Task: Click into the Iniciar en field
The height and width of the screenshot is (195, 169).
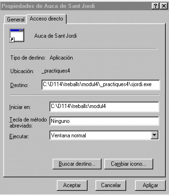Action: pos(104,107)
